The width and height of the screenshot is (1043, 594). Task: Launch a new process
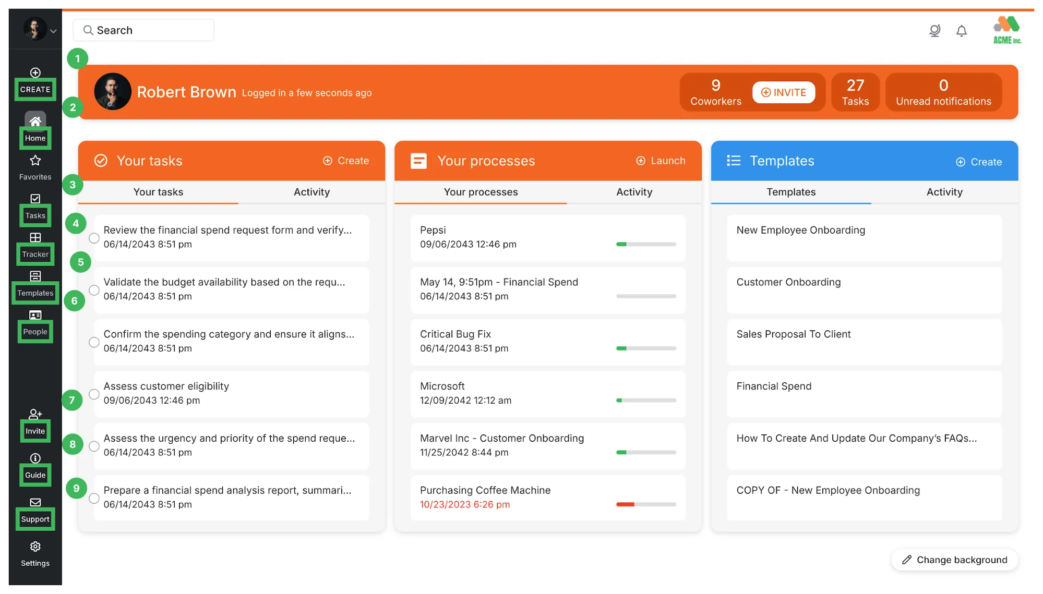[660, 161]
